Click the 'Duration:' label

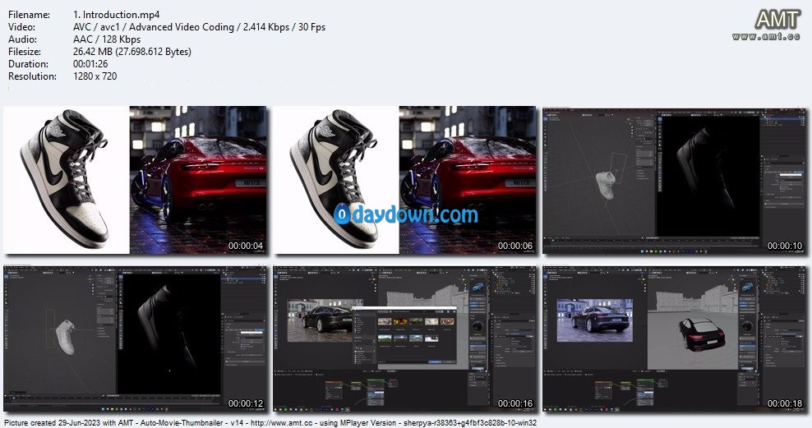click(29, 64)
